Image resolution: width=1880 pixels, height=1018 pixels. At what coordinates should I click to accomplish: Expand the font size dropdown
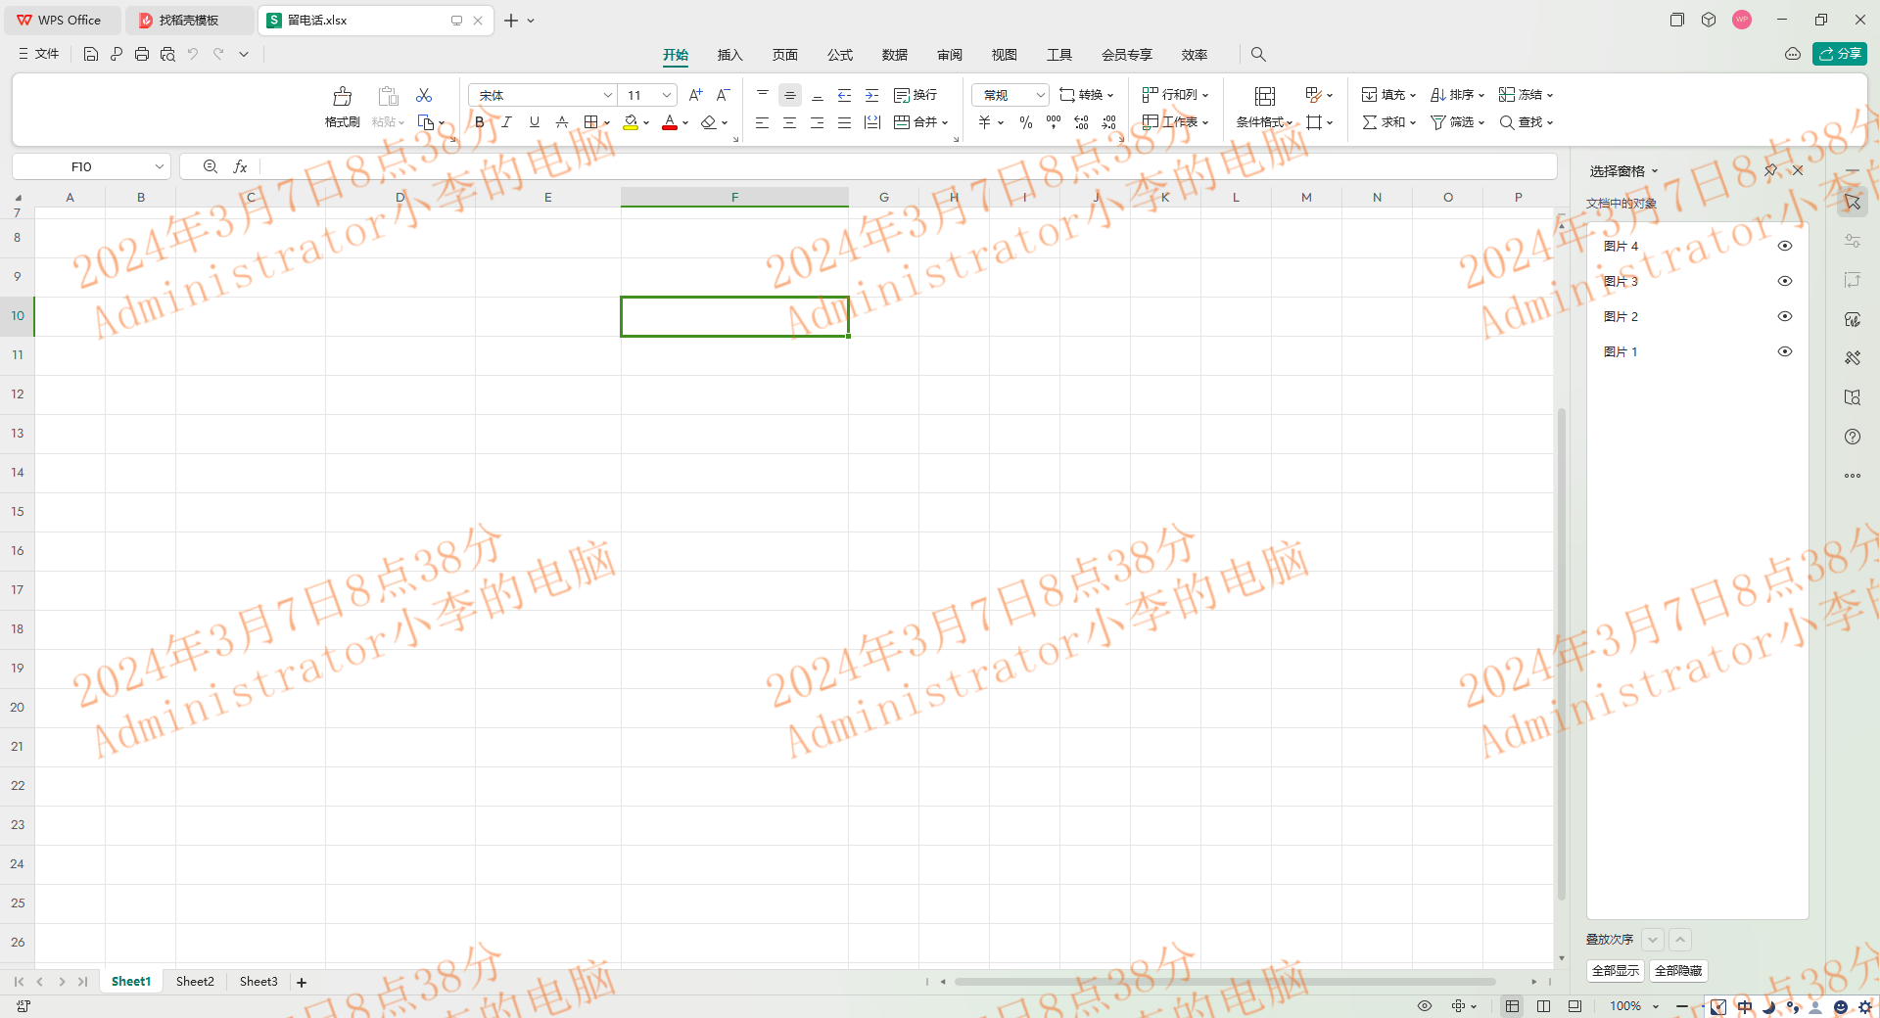pyautogui.click(x=667, y=95)
